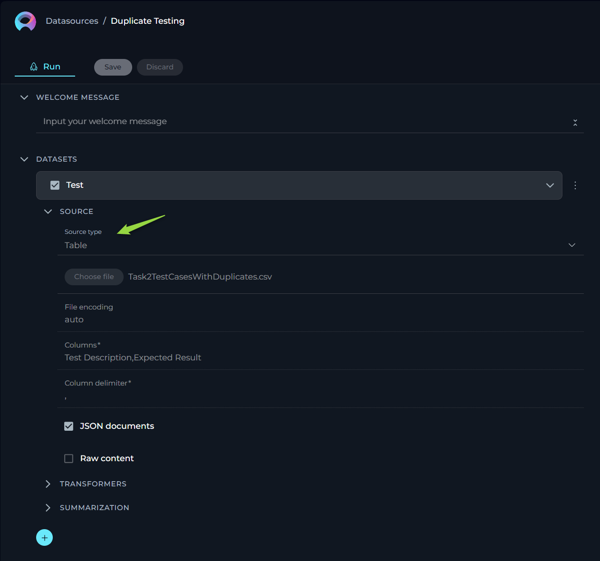600x561 pixels.
Task: Click the Choose file button
Action: (94, 277)
